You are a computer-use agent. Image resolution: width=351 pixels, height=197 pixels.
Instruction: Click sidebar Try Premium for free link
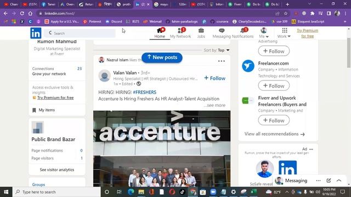click(55, 97)
